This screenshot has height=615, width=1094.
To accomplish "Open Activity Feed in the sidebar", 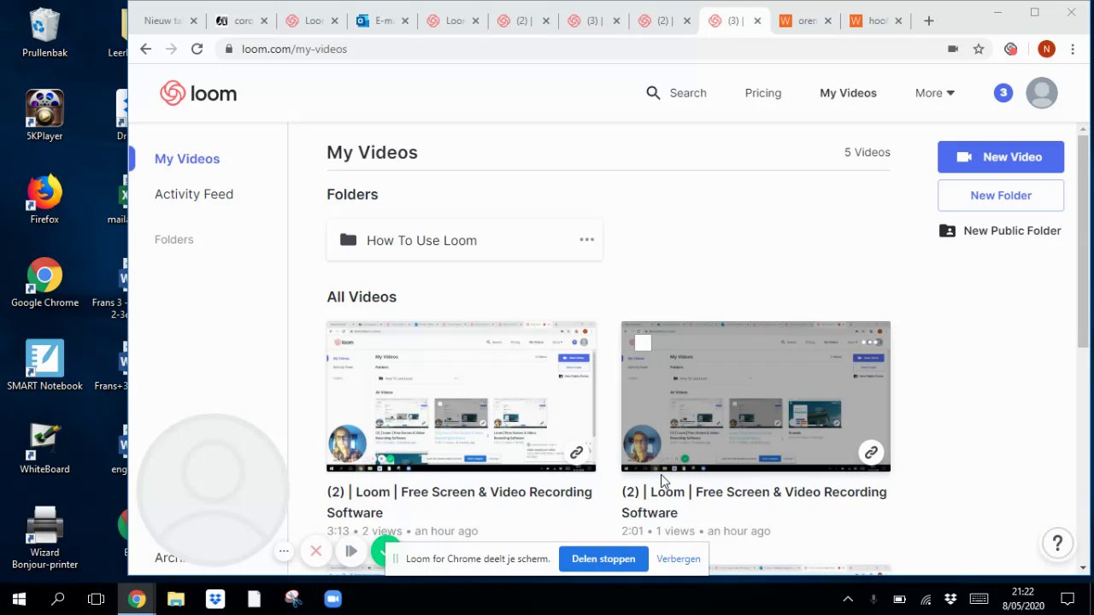I will click(x=194, y=194).
